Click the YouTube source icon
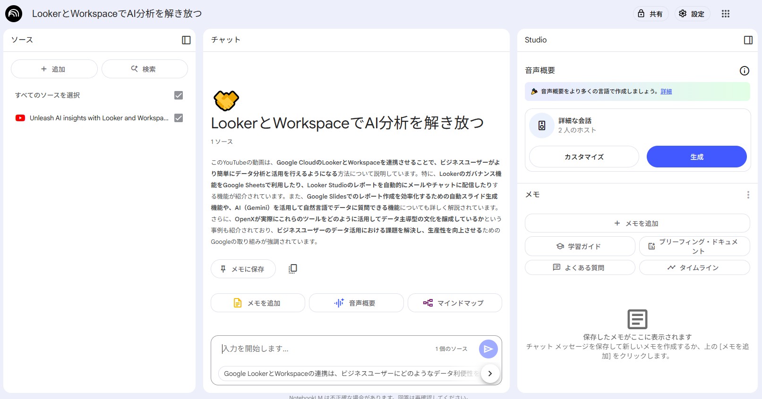Viewport: 762px width, 399px height. pyautogui.click(x=20, y=118)
